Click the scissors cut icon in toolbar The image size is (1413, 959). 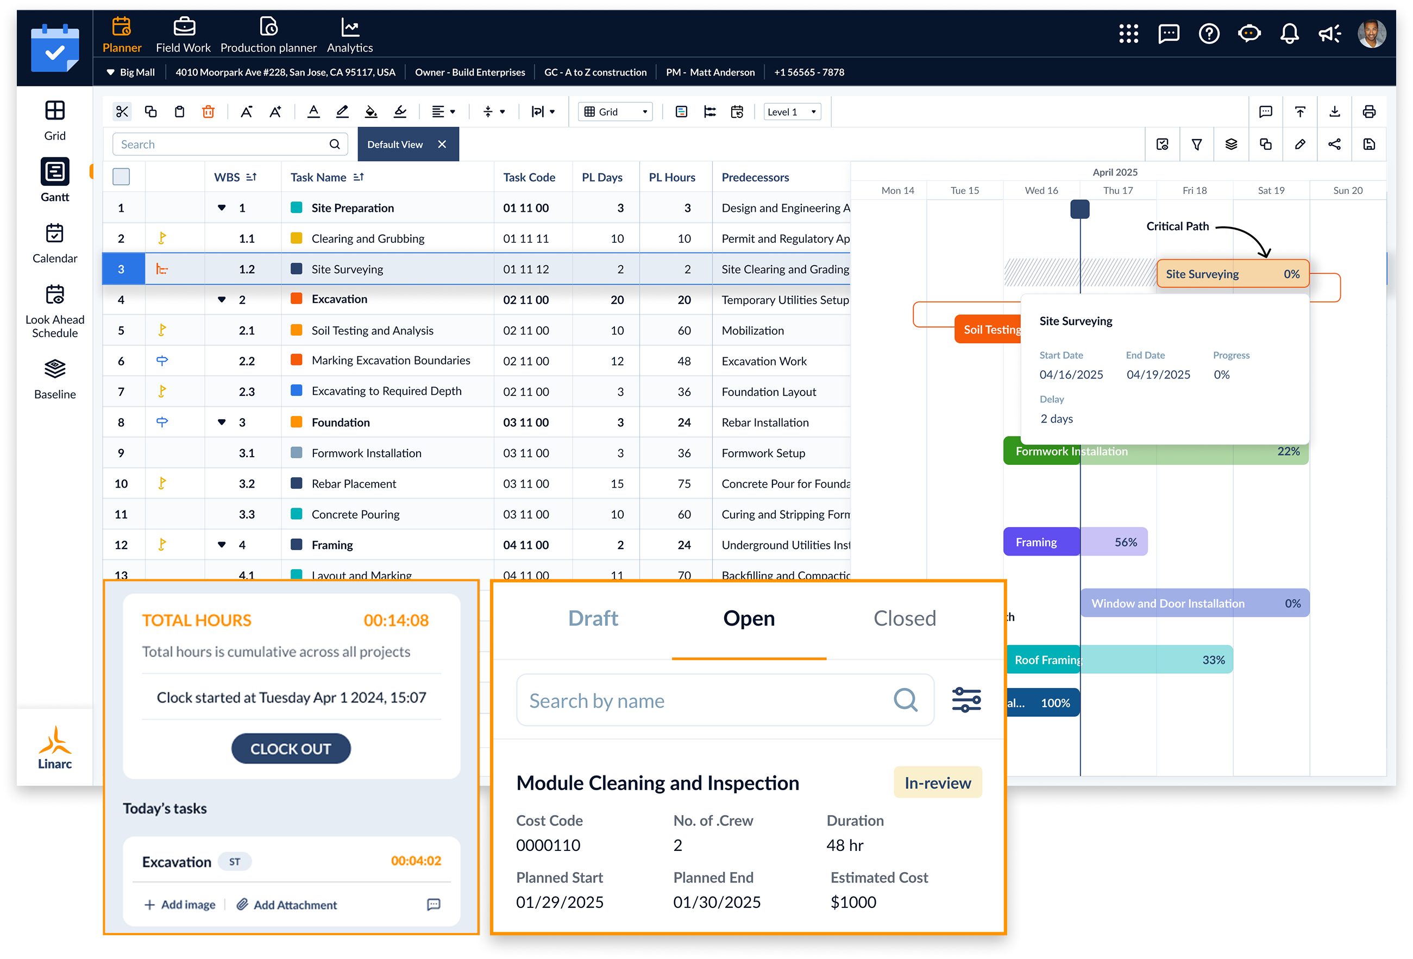[122, 111]
